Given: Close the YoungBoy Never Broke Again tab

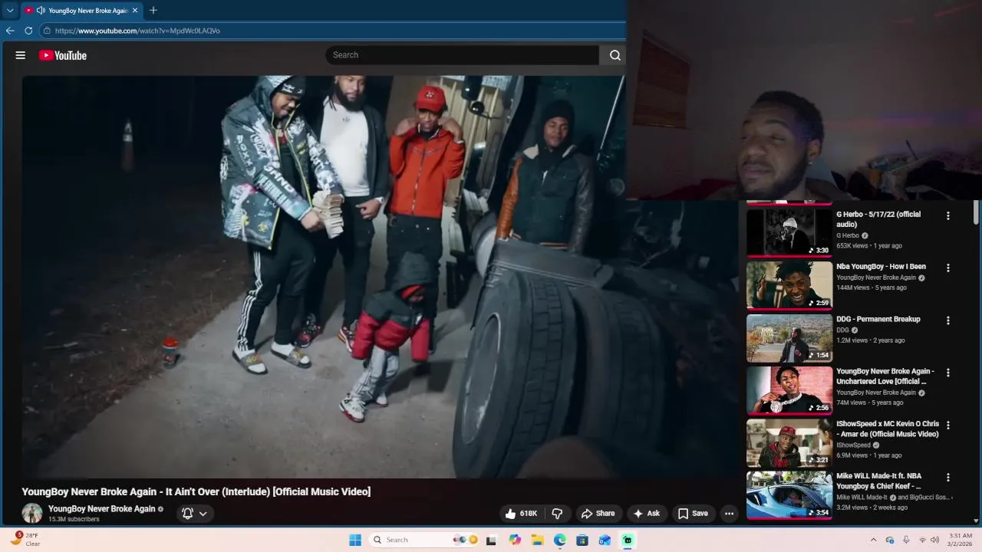Looking at the screenshot, I should [x=135, y=11].
